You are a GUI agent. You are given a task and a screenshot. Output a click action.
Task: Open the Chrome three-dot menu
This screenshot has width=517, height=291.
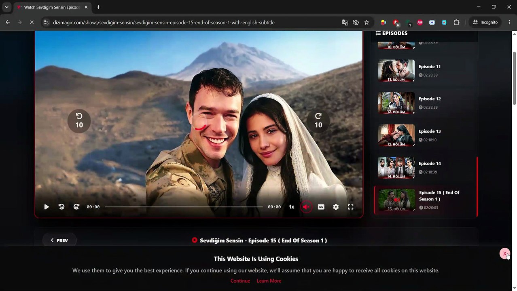tap(510, 22)
